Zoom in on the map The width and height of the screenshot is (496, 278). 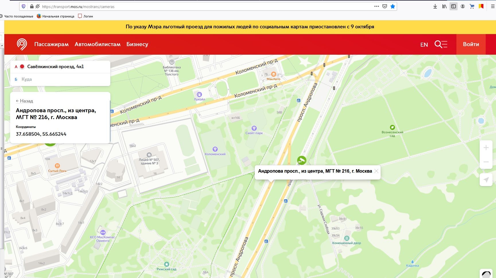(486, 148)
